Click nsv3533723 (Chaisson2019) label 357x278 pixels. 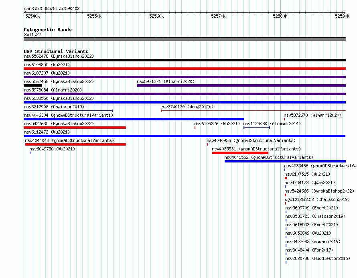315,216
